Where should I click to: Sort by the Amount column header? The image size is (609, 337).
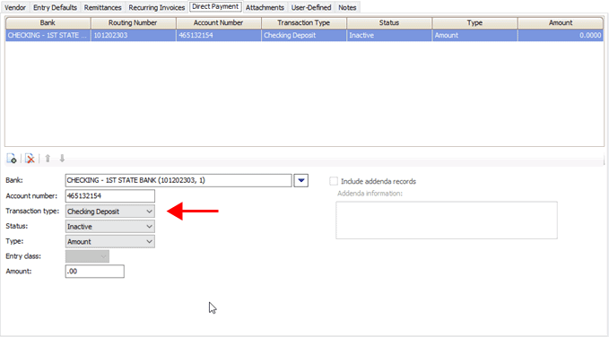pyautogui.click(x=561, y=23)
